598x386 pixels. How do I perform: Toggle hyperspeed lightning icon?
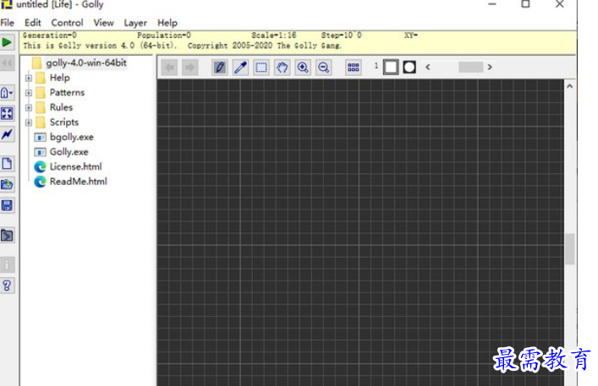[x=7, y=134]
